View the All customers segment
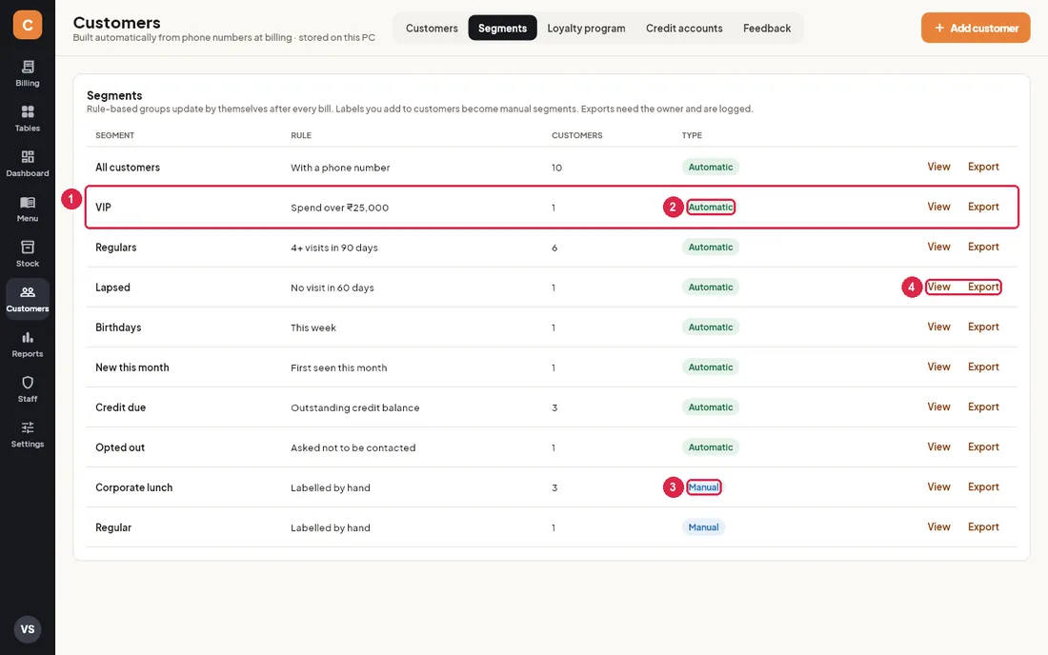1048x655 pixels. pos(938,167)
